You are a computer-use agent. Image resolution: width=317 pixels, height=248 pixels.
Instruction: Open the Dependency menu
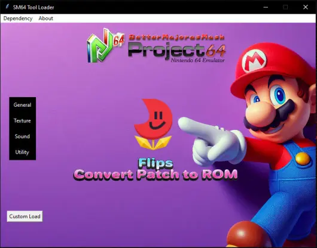(x=18, y=18)
